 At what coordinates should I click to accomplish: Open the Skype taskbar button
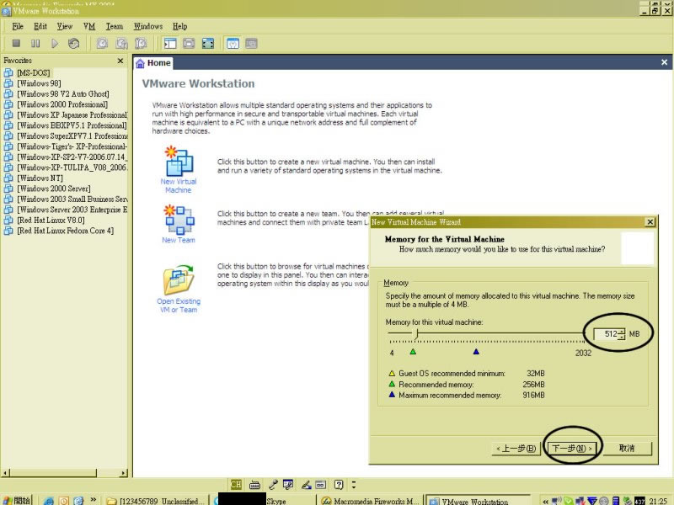[x=265, y=501]
